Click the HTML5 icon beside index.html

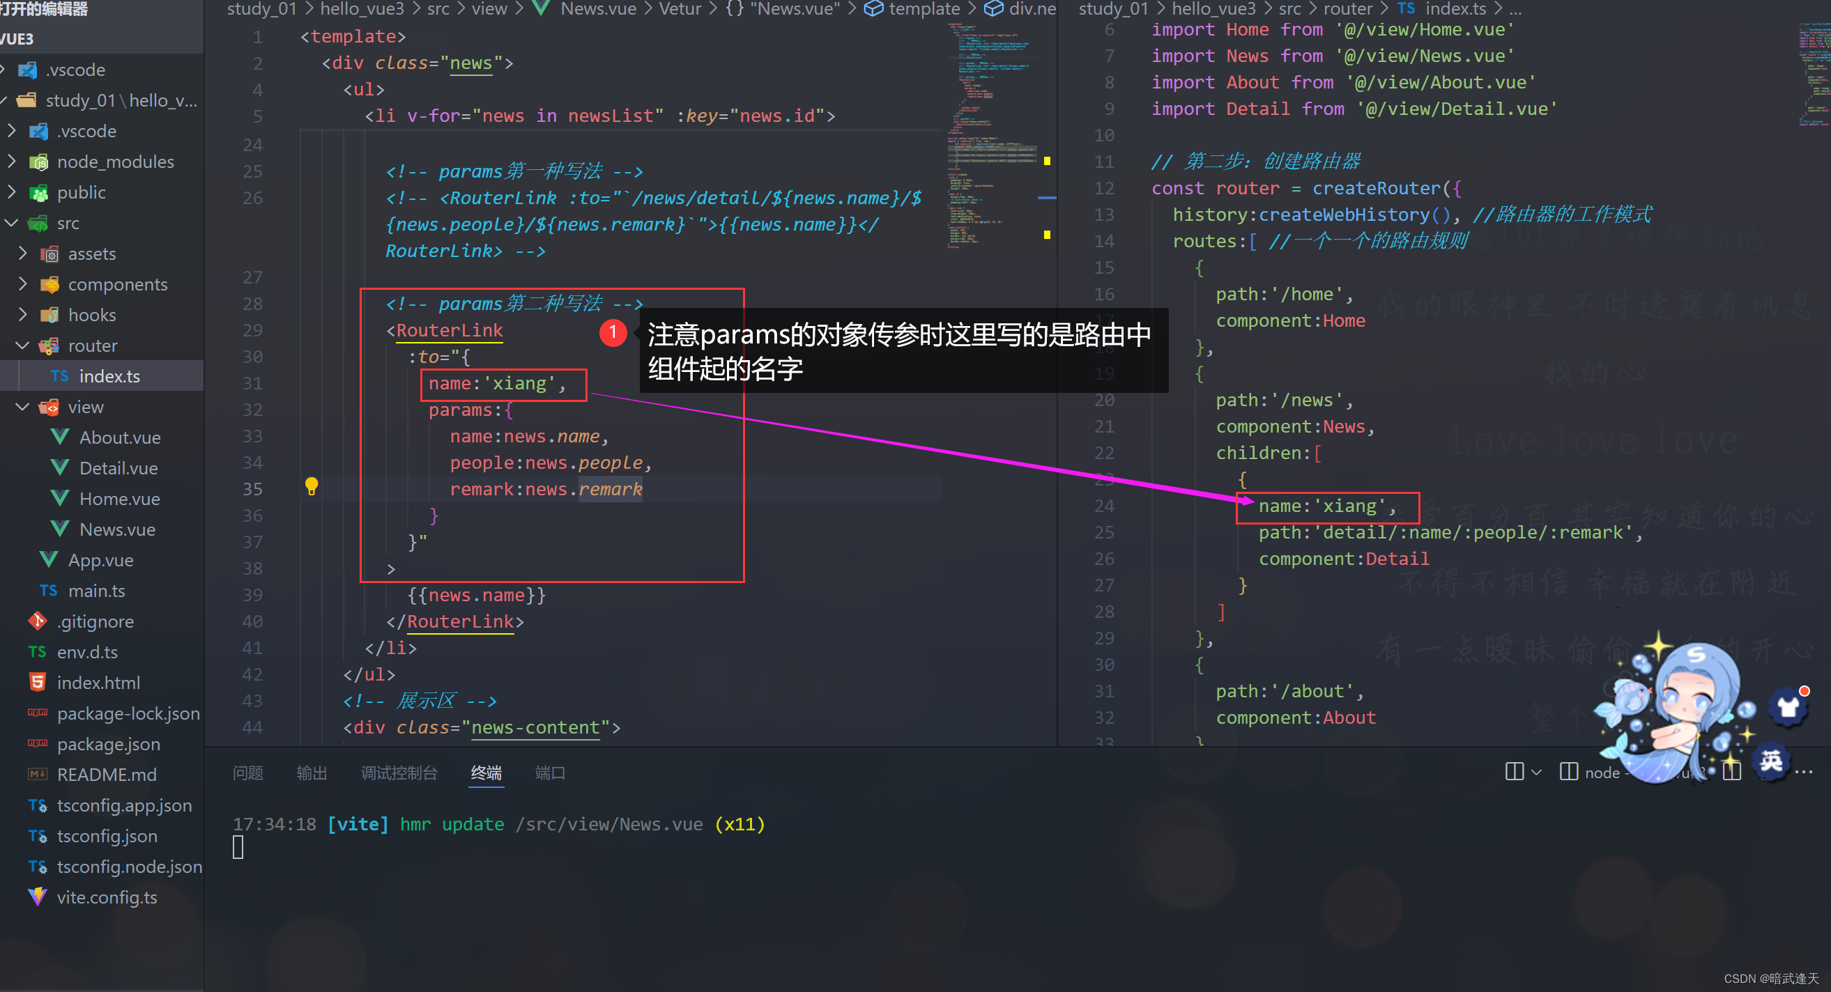coord(38,682)
